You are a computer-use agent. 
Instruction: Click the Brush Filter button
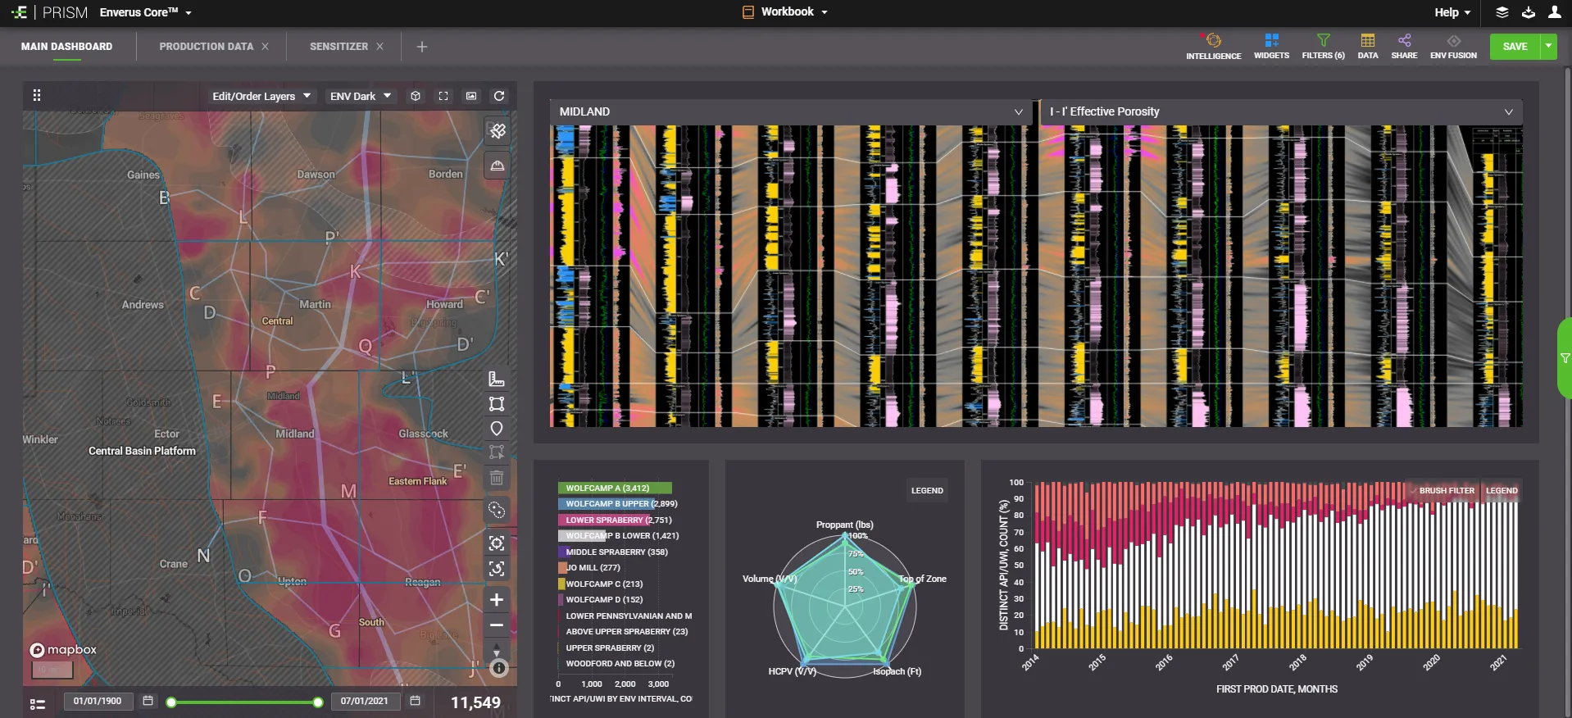pyautogui.click(x=1441, y=490)
